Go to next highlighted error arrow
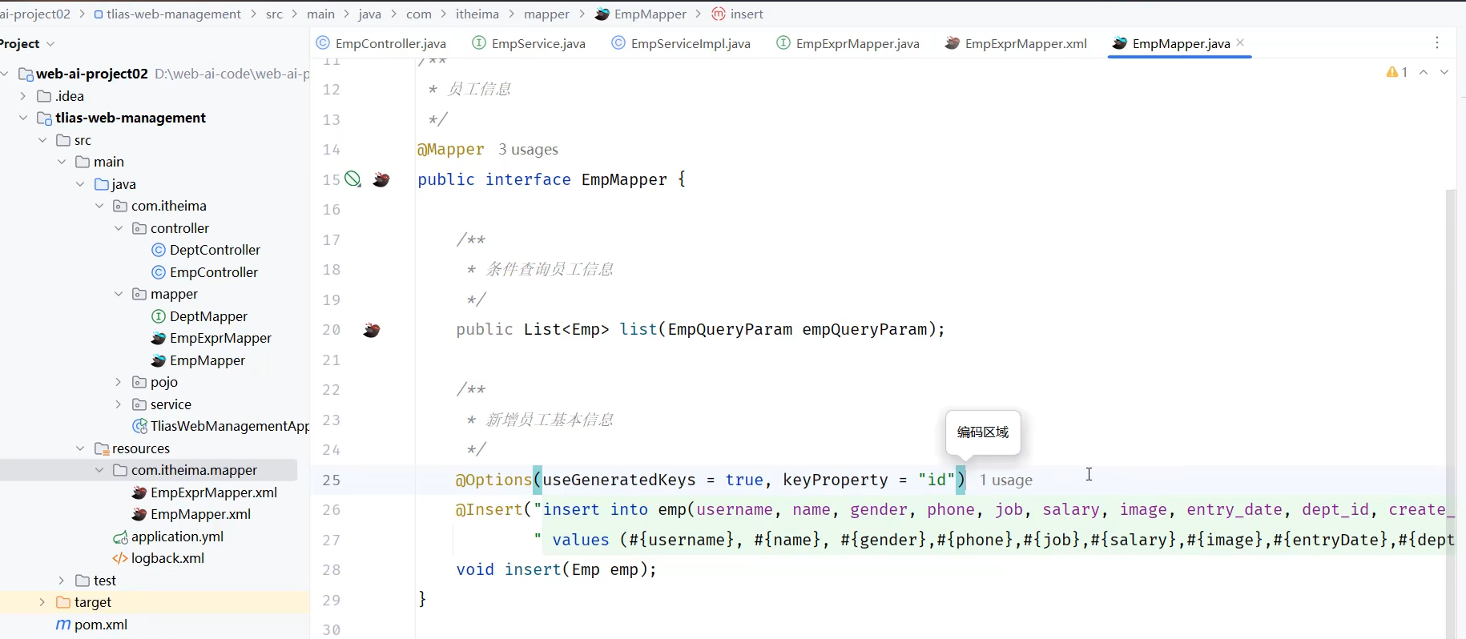Image resolution: width=1466 pixels, height=639 pixels. pyautogui.click(x=1444, y=72)
